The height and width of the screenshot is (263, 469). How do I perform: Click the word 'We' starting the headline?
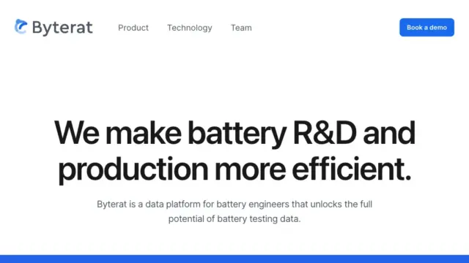(x=76, y=133)
